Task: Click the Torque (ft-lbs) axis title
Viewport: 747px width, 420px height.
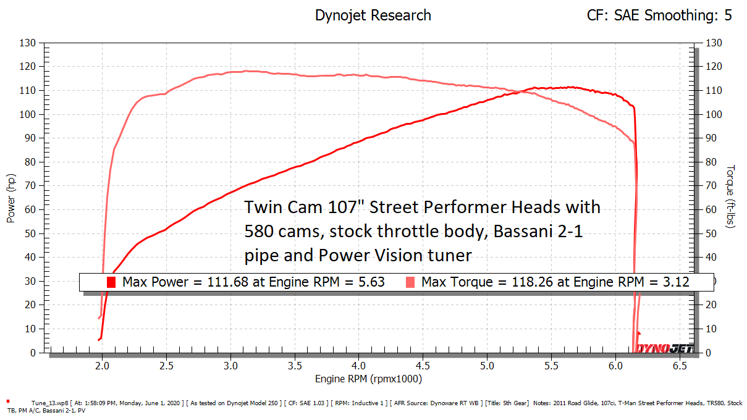Action: 730,196
